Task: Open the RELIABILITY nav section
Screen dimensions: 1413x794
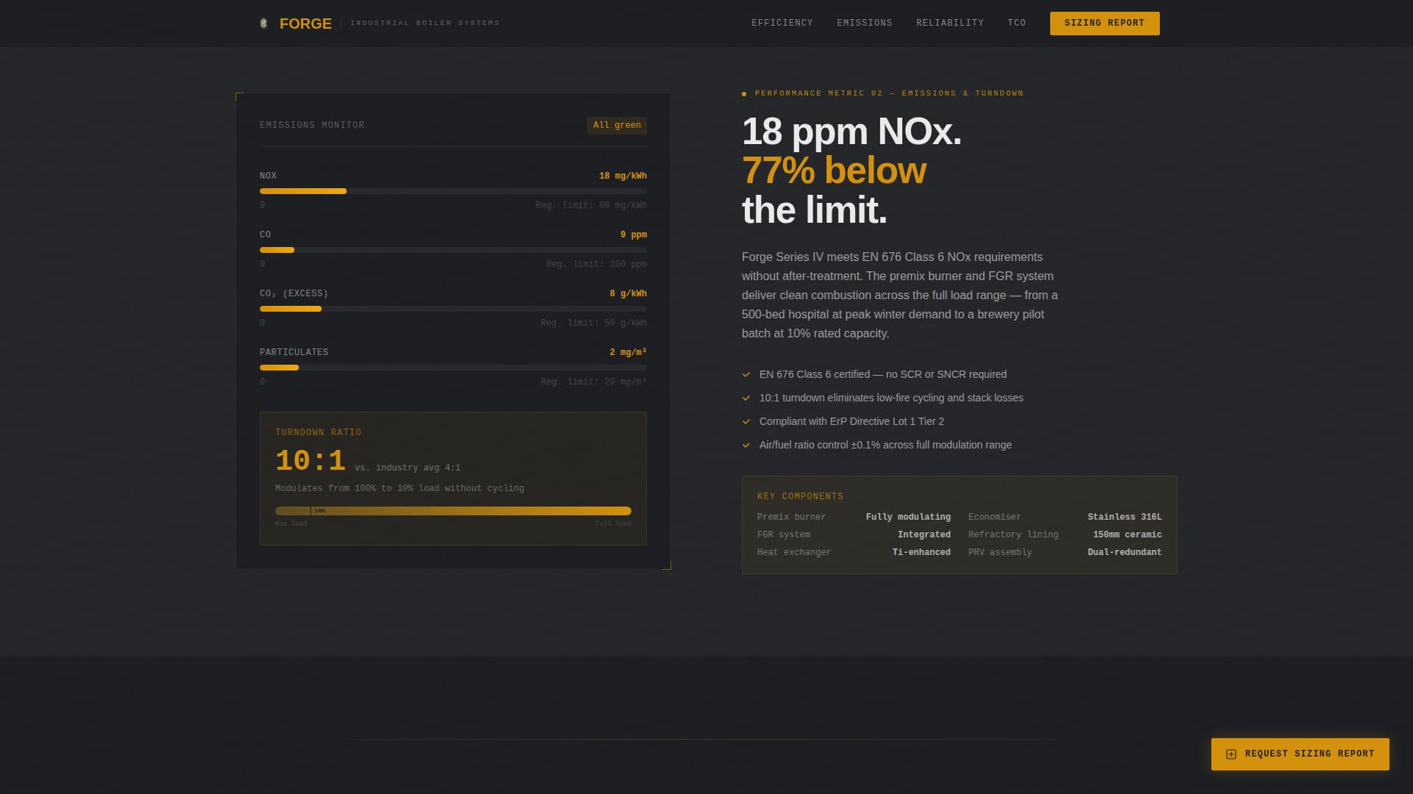Action: (949, 23)
